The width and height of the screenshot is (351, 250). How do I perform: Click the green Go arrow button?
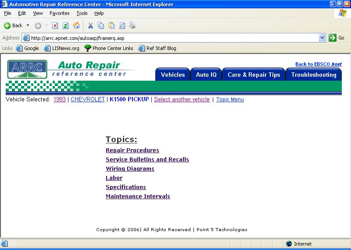pos(333,38)
